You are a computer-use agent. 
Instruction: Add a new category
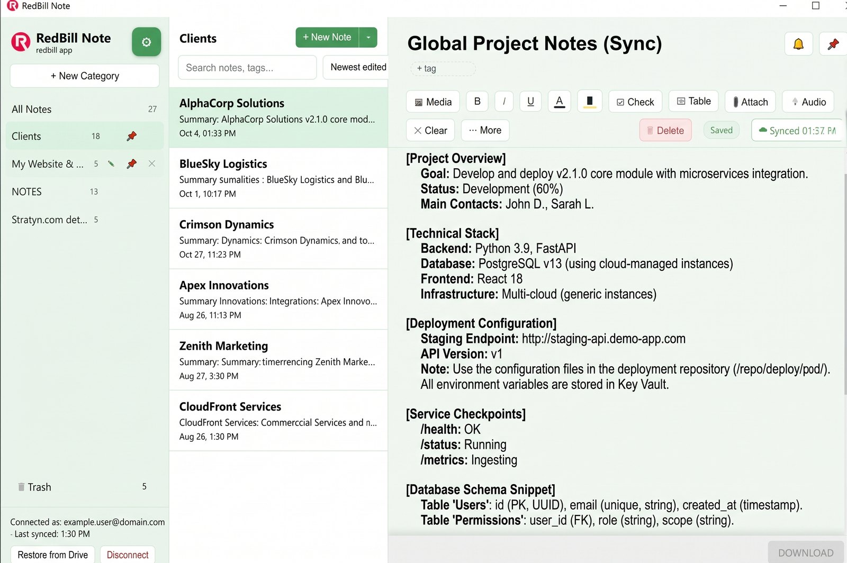click(x=85, y=76)
